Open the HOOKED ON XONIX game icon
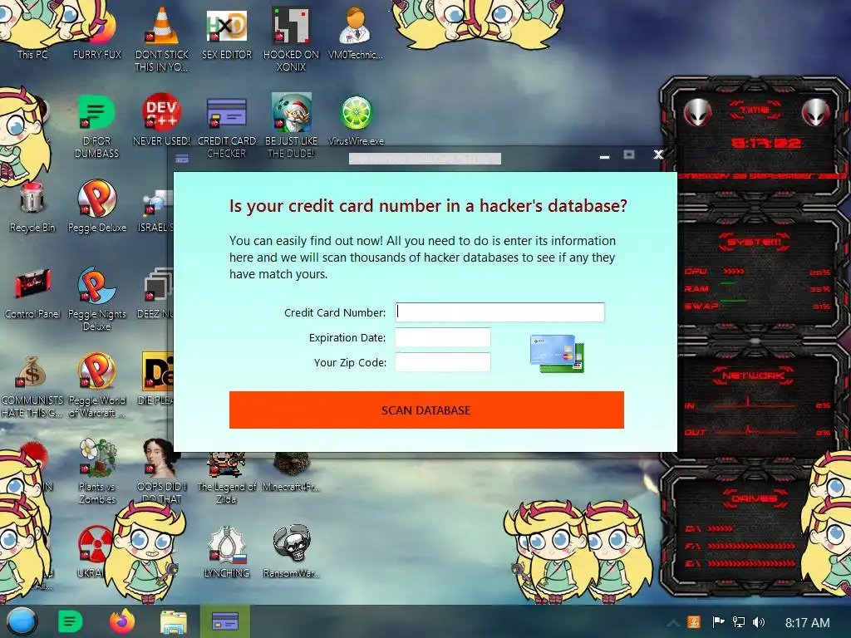This screenshot has width=851, height=638. [292, 38]
